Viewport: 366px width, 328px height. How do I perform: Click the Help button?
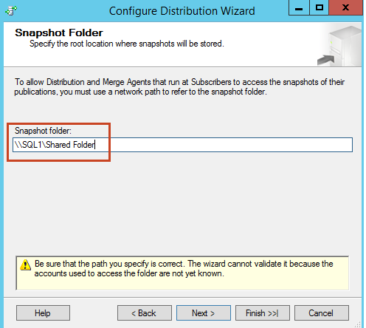tap(43, 313)
